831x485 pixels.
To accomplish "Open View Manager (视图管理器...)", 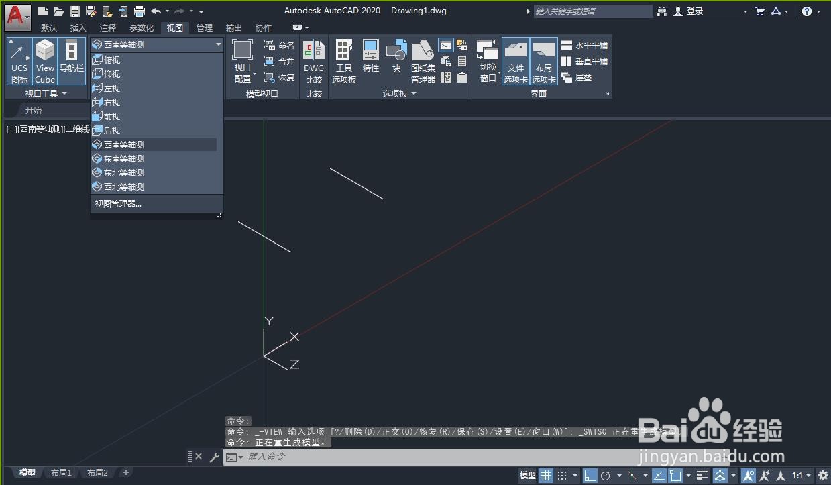I will click(x=118, y=204).
